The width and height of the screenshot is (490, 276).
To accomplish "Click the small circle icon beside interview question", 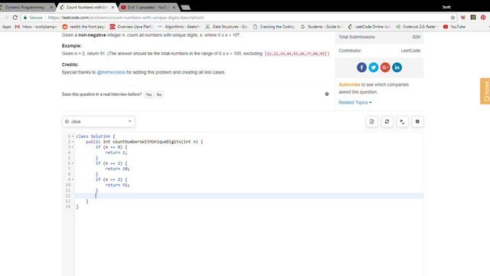I will 327,94.
